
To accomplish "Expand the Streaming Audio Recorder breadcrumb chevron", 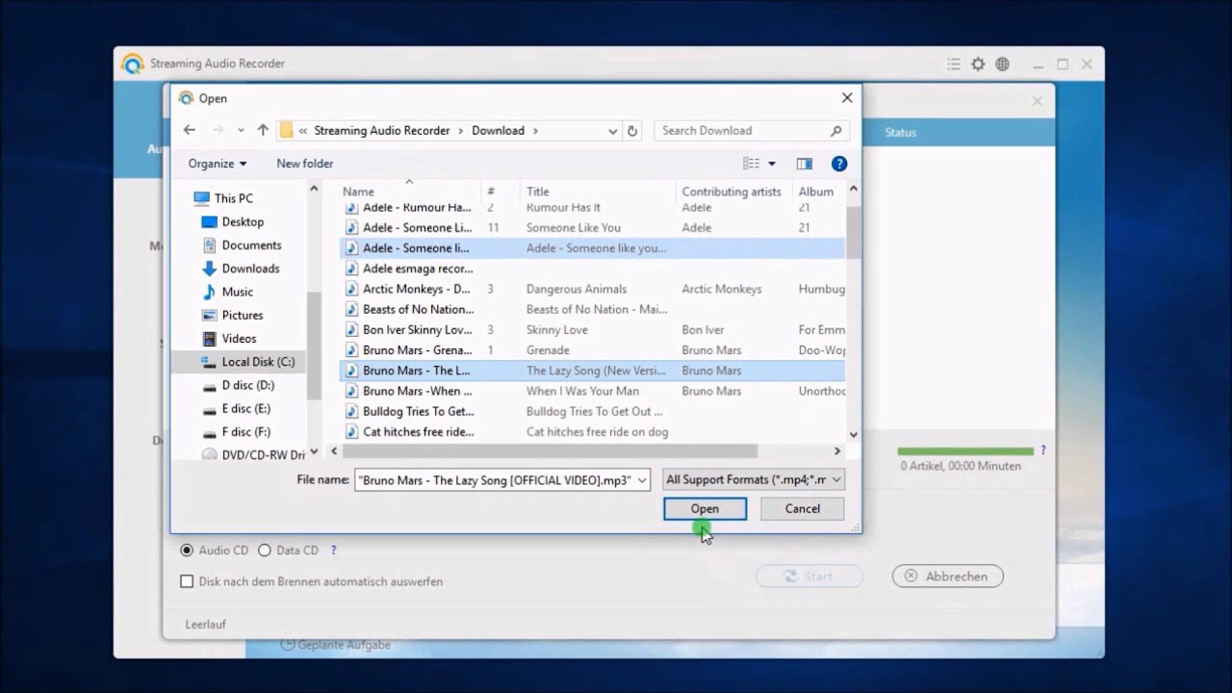I will coord(460,131).
